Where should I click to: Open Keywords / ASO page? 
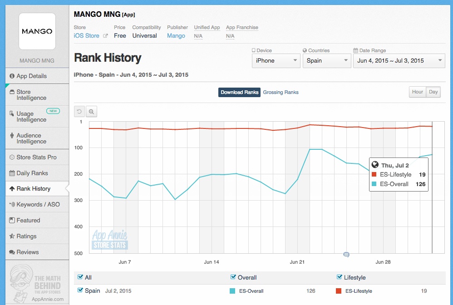coord(37,204)
